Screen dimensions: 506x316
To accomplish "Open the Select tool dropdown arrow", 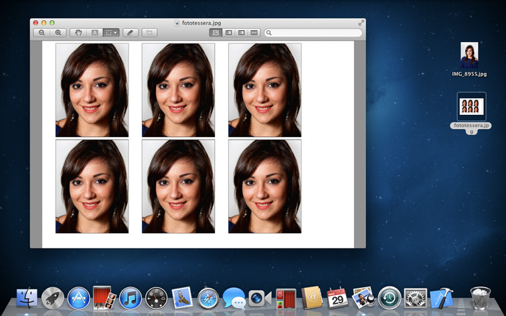I will 115,33.
